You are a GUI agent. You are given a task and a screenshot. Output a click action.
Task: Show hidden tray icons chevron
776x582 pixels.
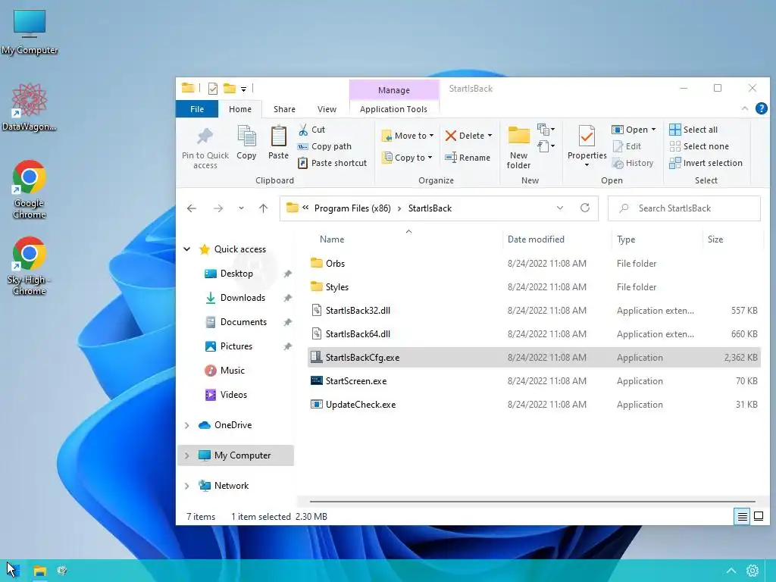[x=731, y=571]
